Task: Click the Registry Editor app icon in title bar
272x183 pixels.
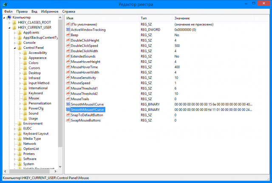Action: pos(5,4)
